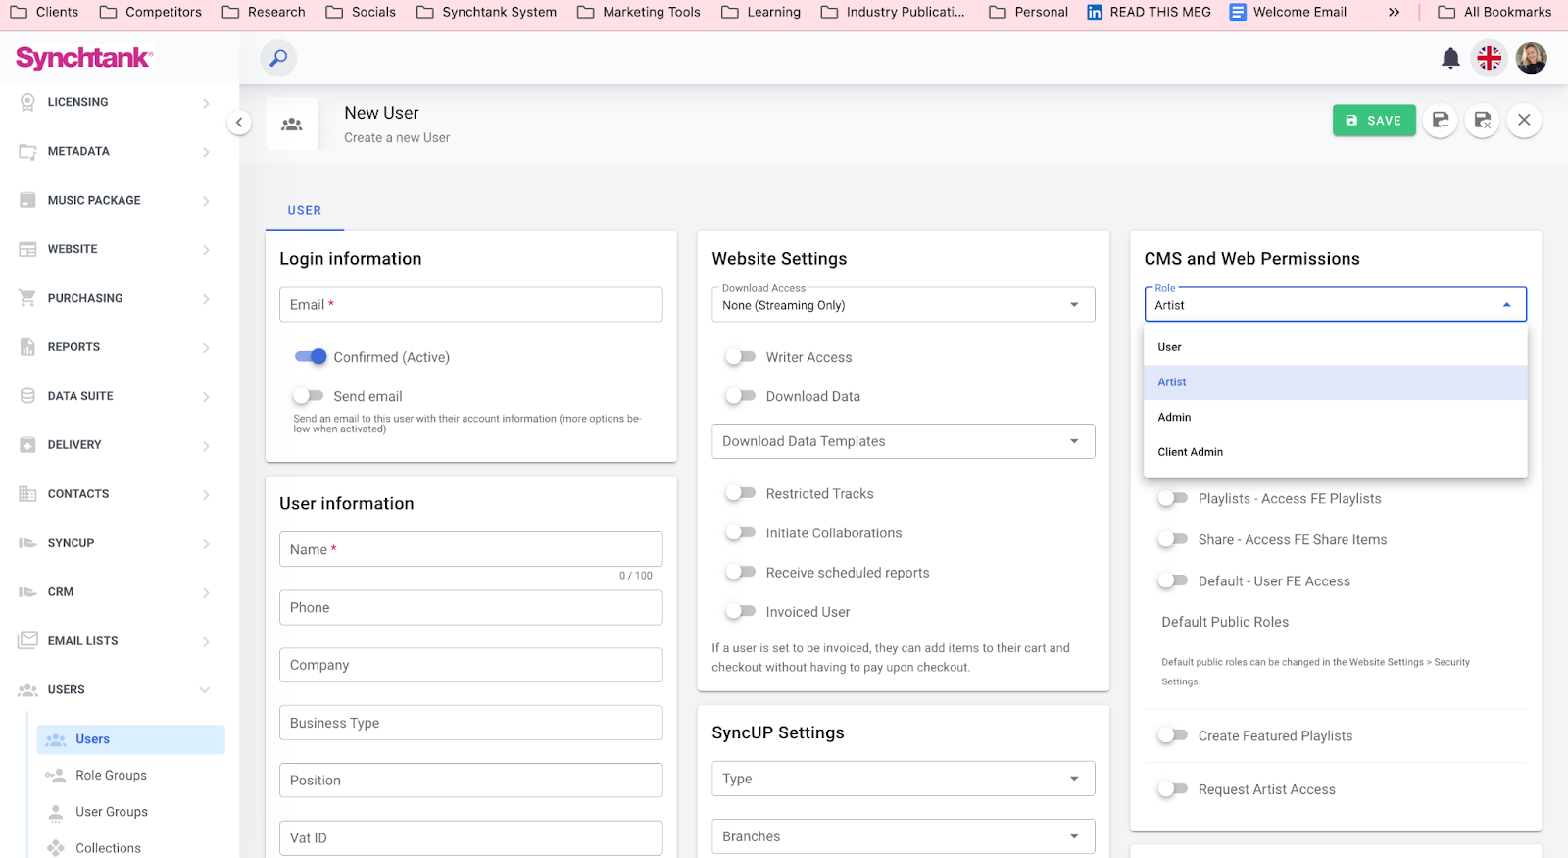
Task: Expand the Licensing sidebar section
Action: (x=113, y=102)
